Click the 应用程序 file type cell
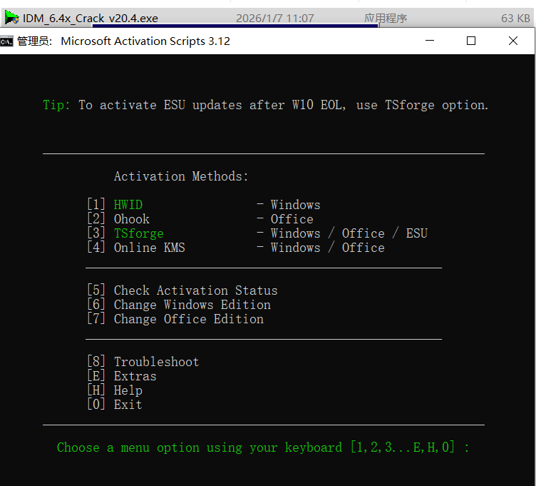 (386, 18)
